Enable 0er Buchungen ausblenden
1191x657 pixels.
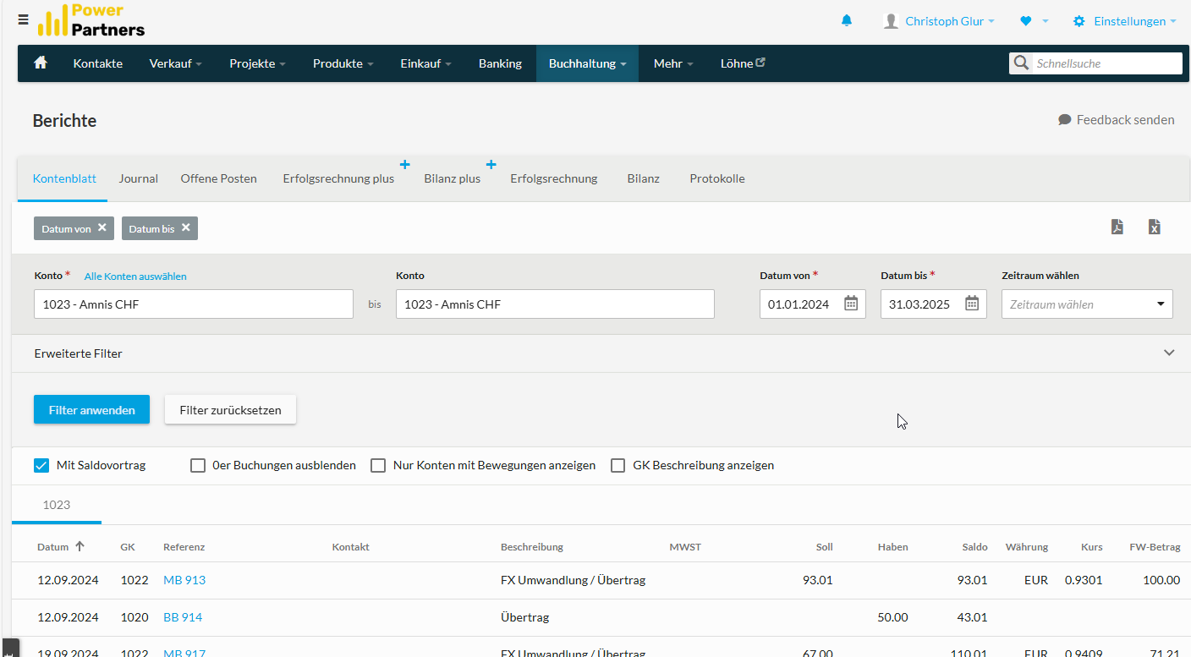[x=198, y=465]
